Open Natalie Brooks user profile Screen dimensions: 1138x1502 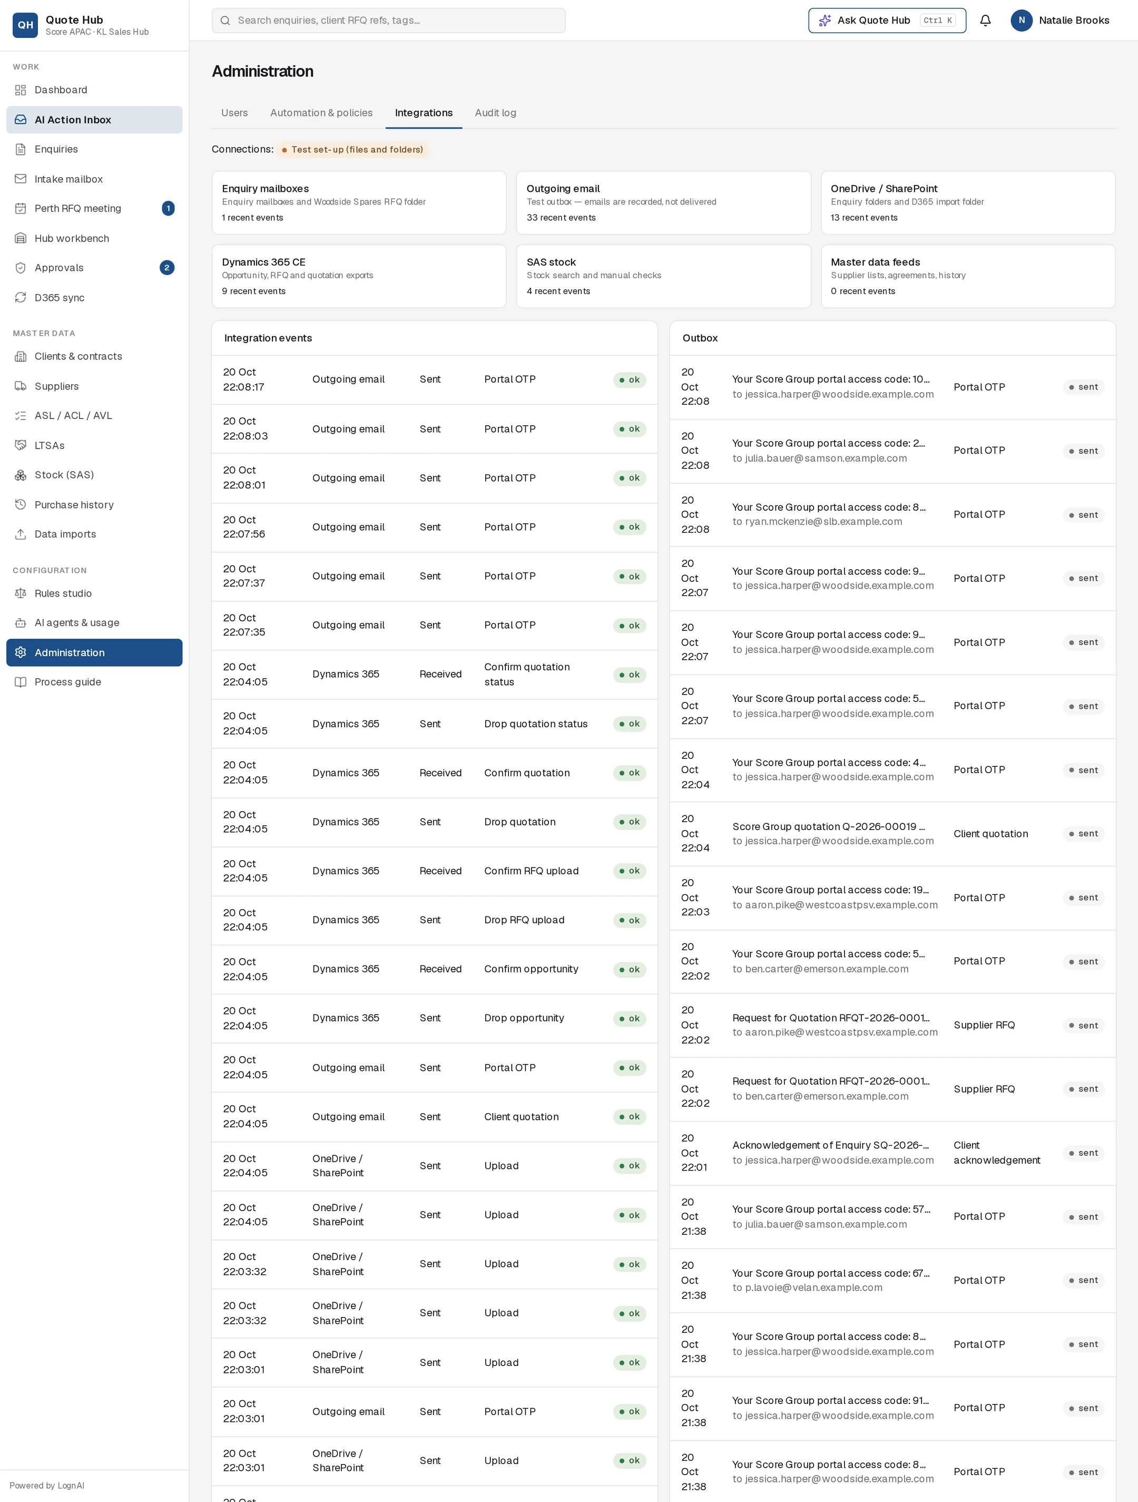pyautogui.click(x=1060, y=21)
